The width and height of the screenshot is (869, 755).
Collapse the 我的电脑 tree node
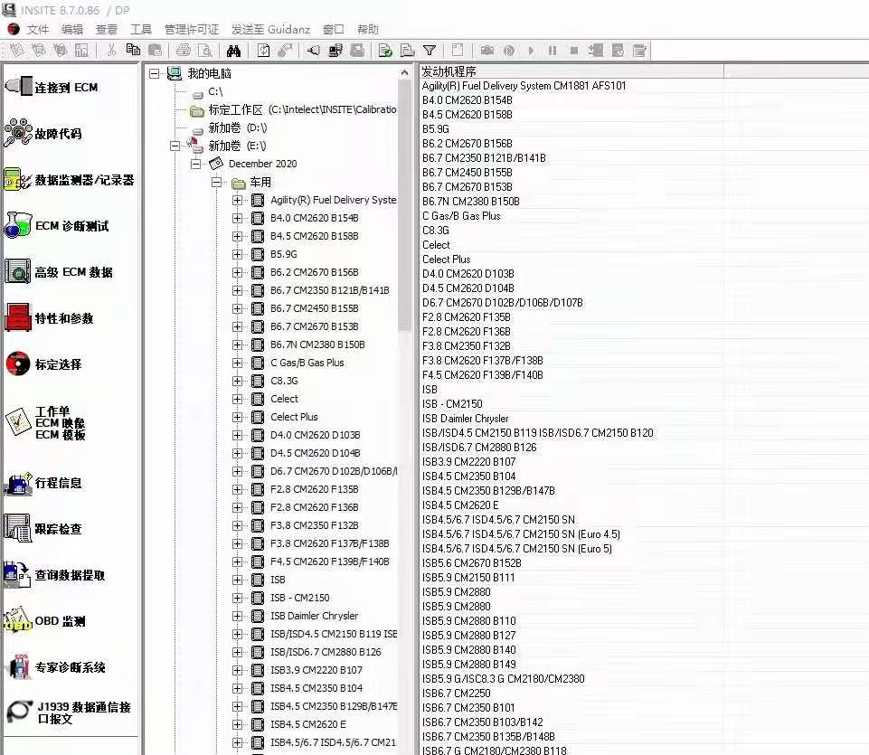pos(155,73)
